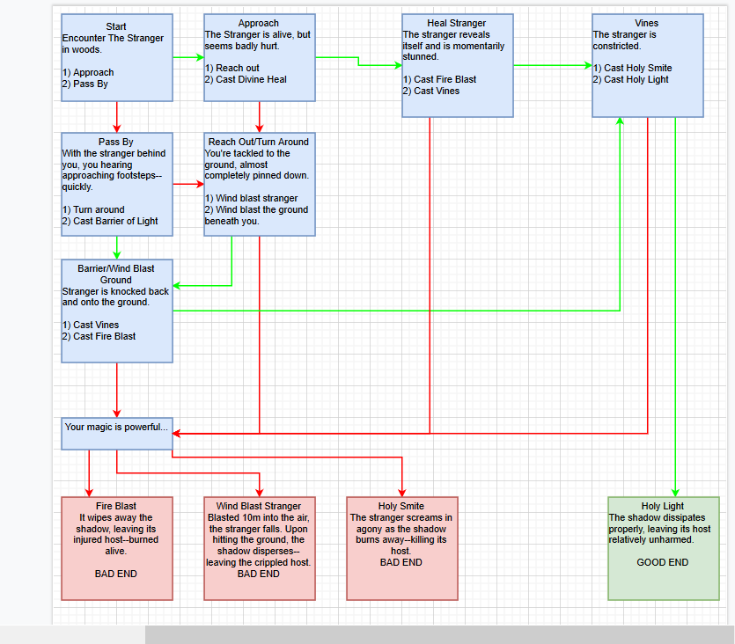735x644 pixels.
Task: Select green arrow from Start to Approach
Action: tap(188, 57)
